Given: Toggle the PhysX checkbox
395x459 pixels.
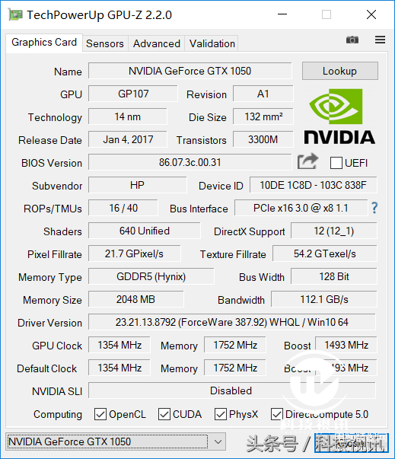Looking at the screenshot, I should click(x=221, y=414).
